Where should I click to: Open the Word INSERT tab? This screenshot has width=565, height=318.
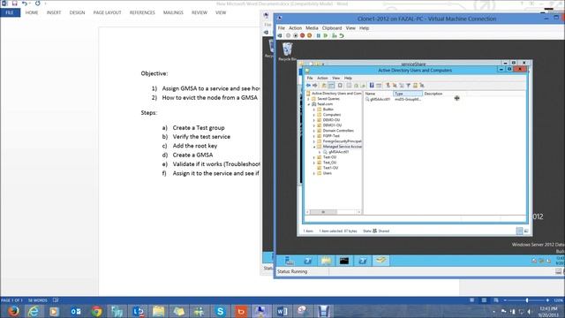(x=54, y=12)
